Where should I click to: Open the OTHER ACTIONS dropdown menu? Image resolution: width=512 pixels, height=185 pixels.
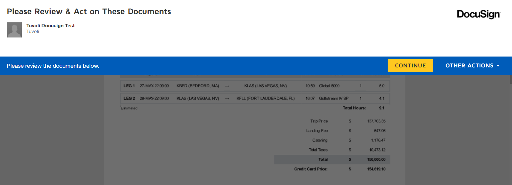point(472,66)
